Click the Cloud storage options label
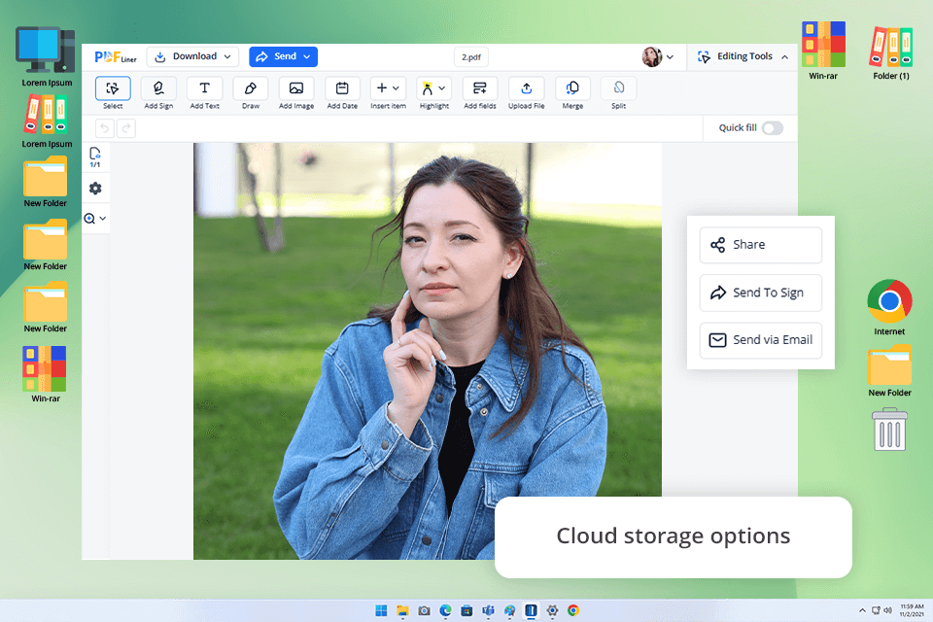The image size is (933, 622). (x=673, y=536)
